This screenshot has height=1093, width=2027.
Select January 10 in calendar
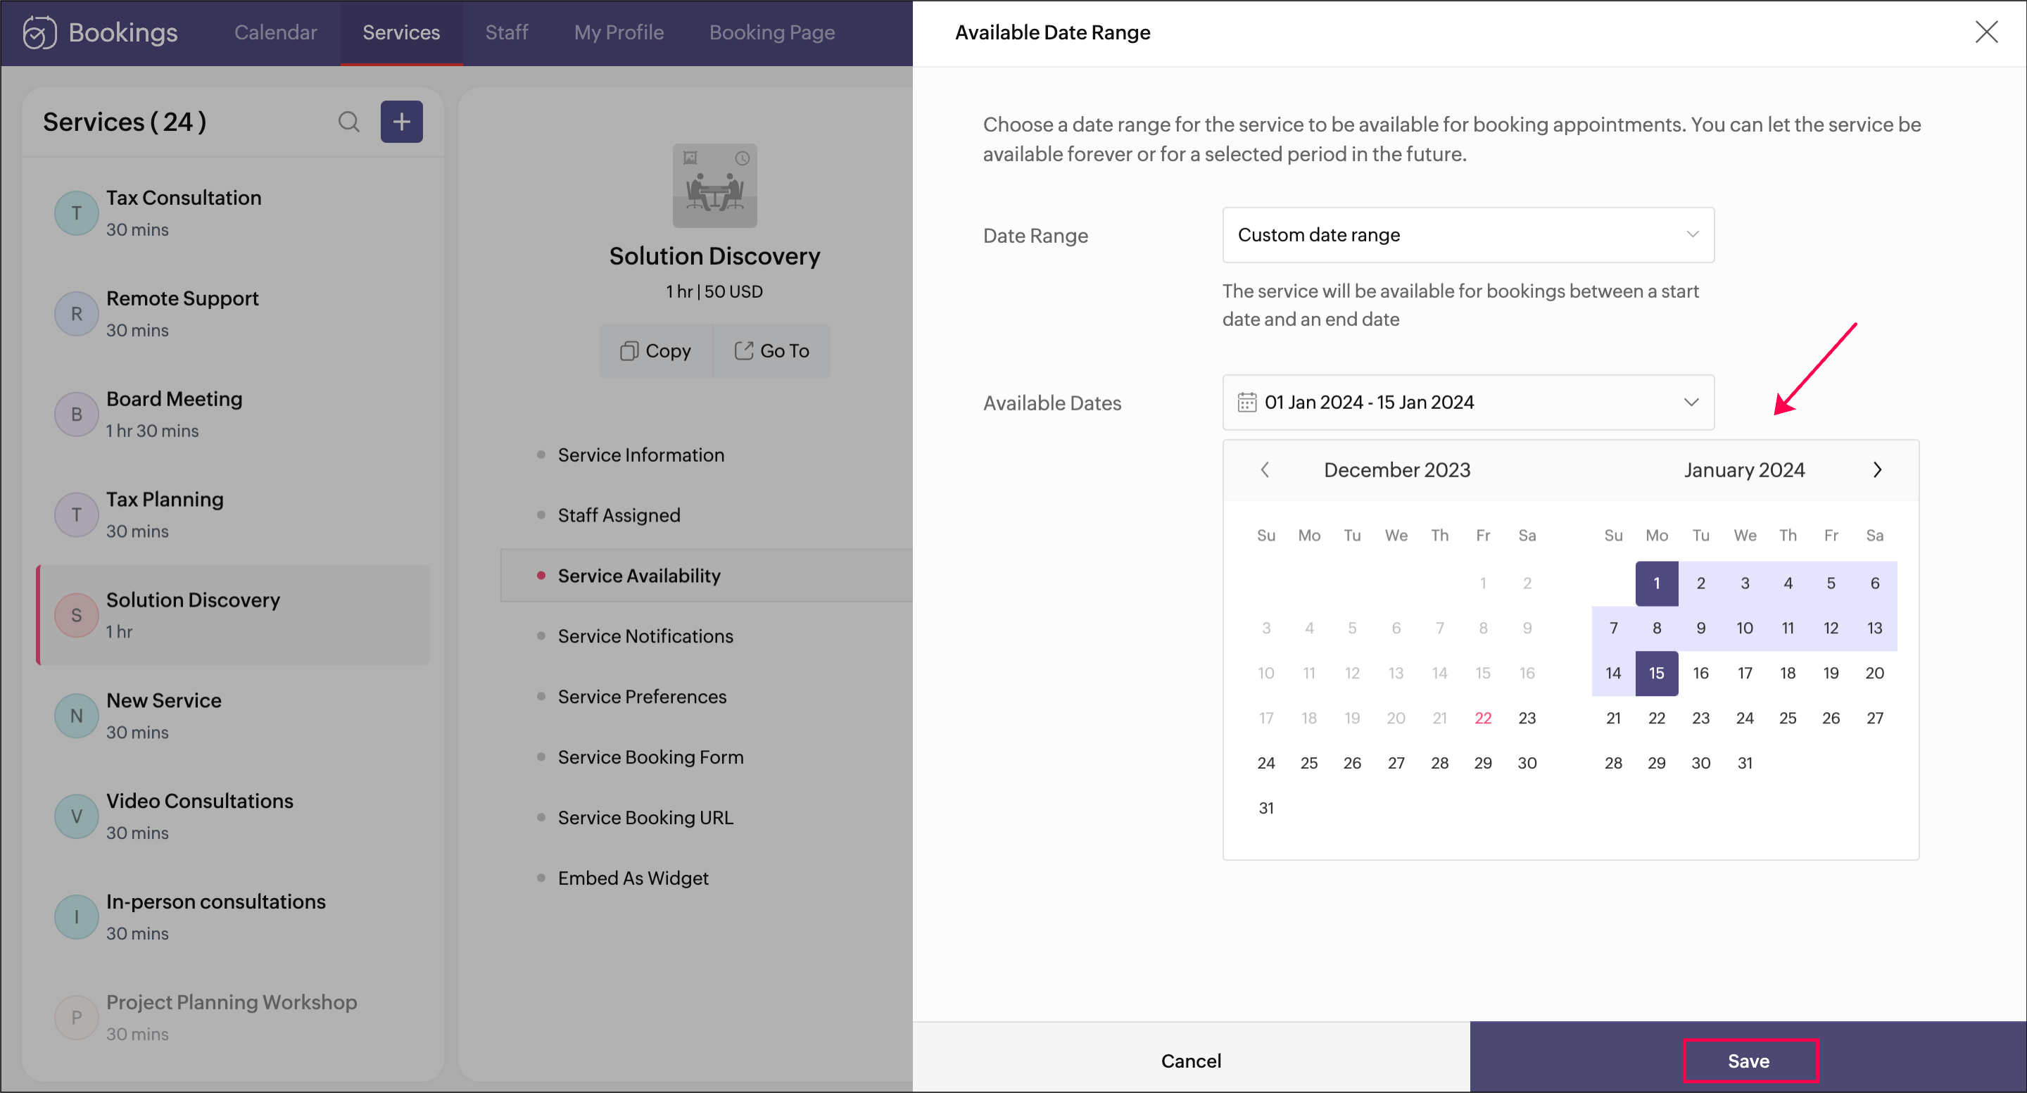pos(1745,628)
